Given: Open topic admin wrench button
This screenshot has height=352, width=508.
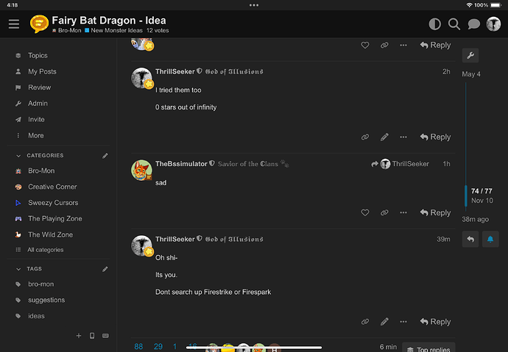Looking at the screenshot, I should coord(471,55).
